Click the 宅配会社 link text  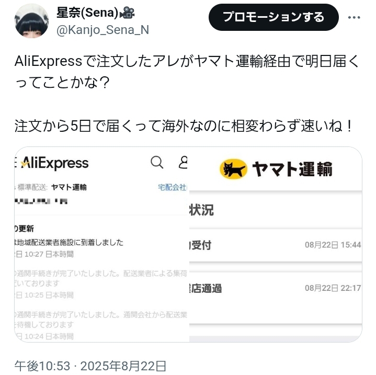[x=173, y=187]
